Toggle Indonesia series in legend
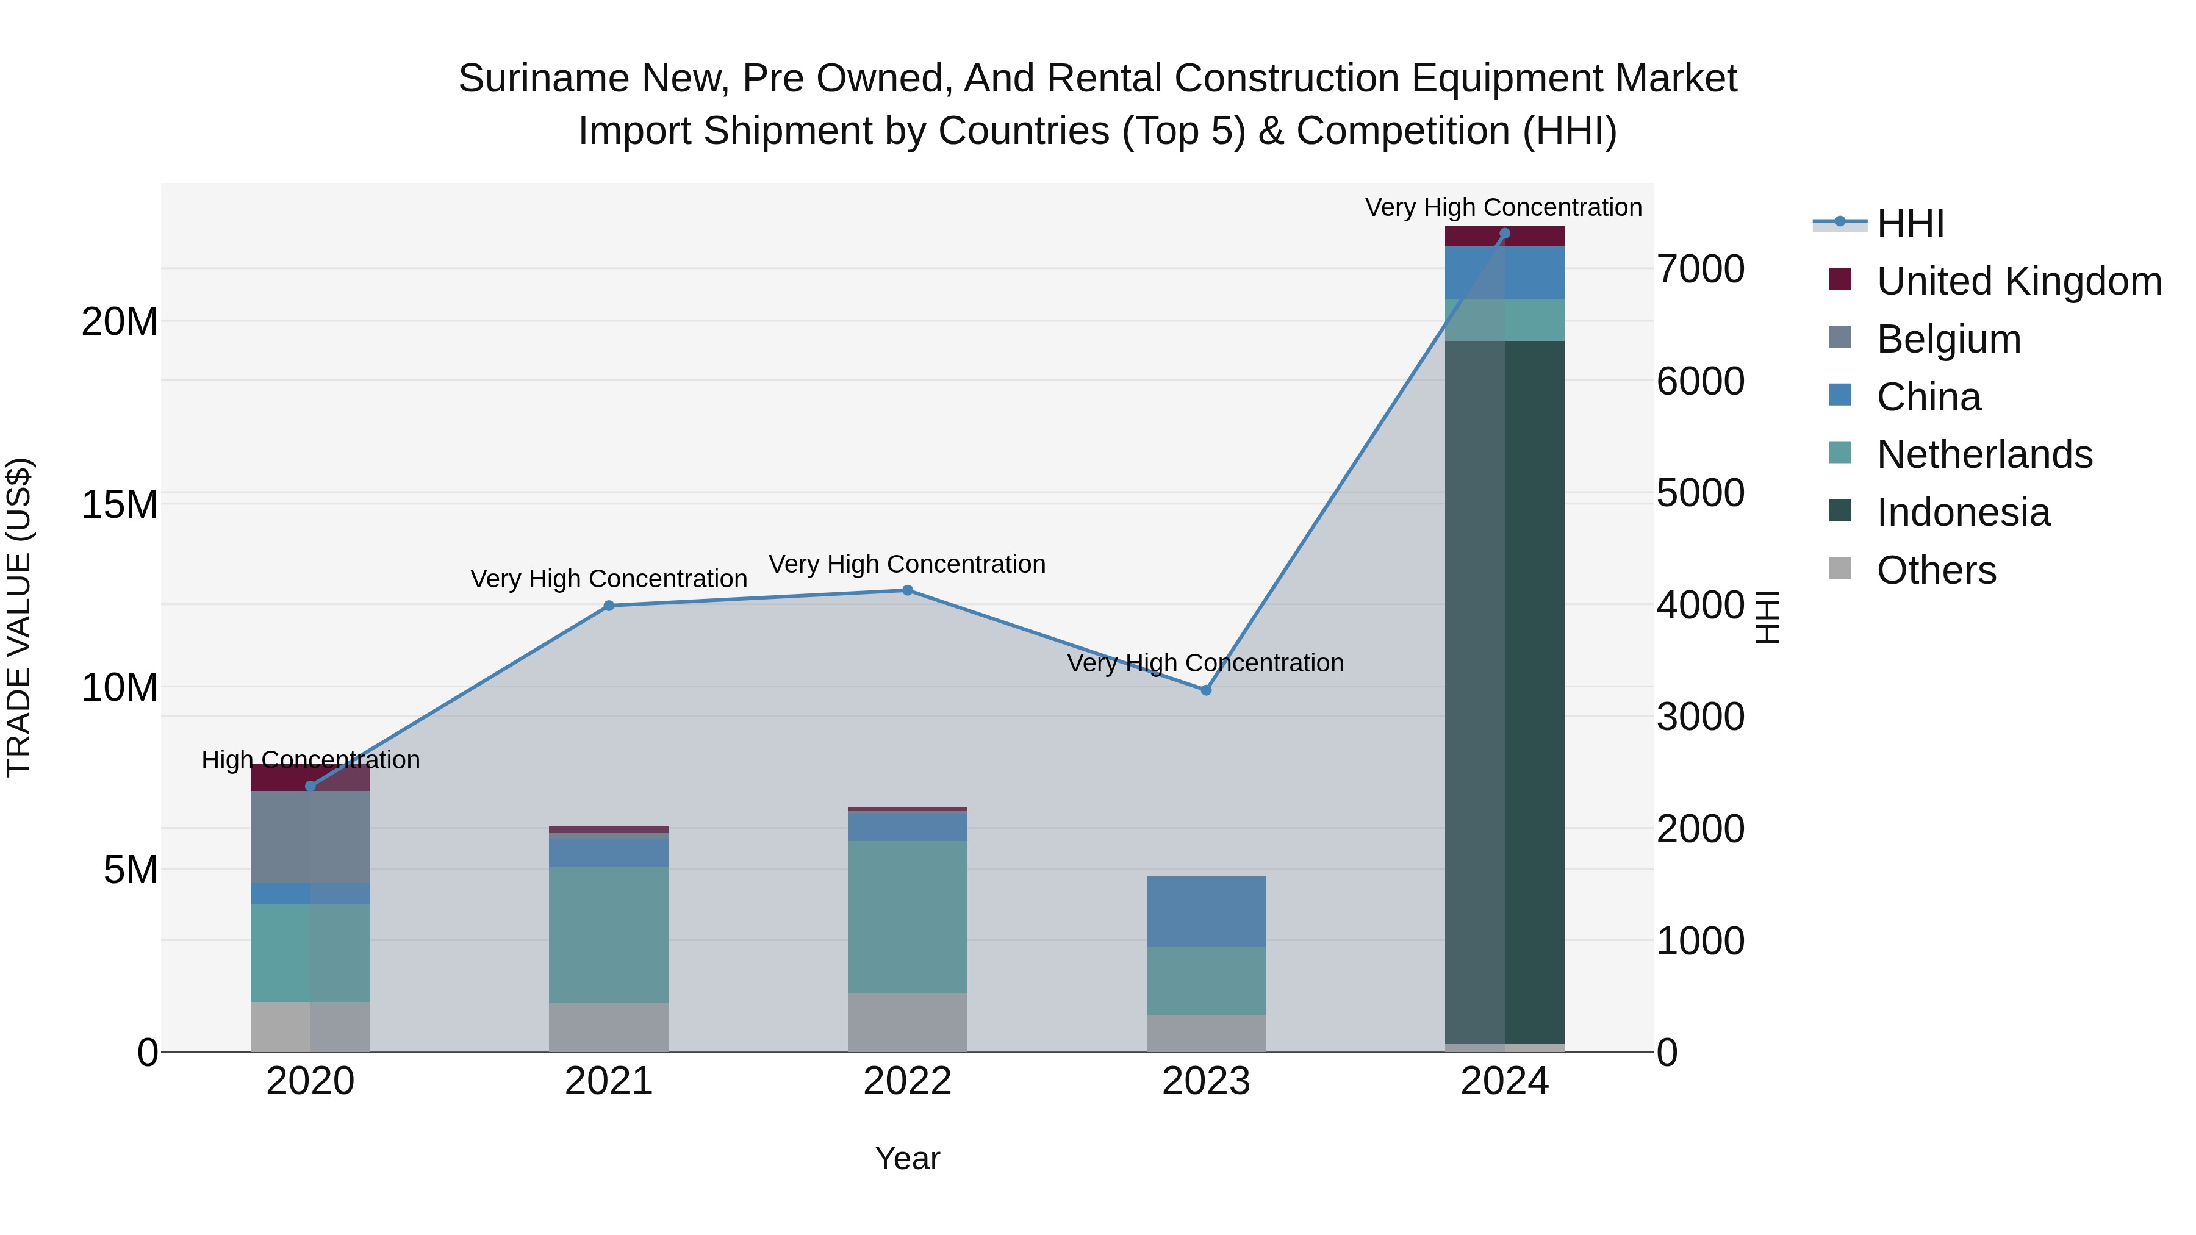The image size is (2196, 1235). 1939,512
